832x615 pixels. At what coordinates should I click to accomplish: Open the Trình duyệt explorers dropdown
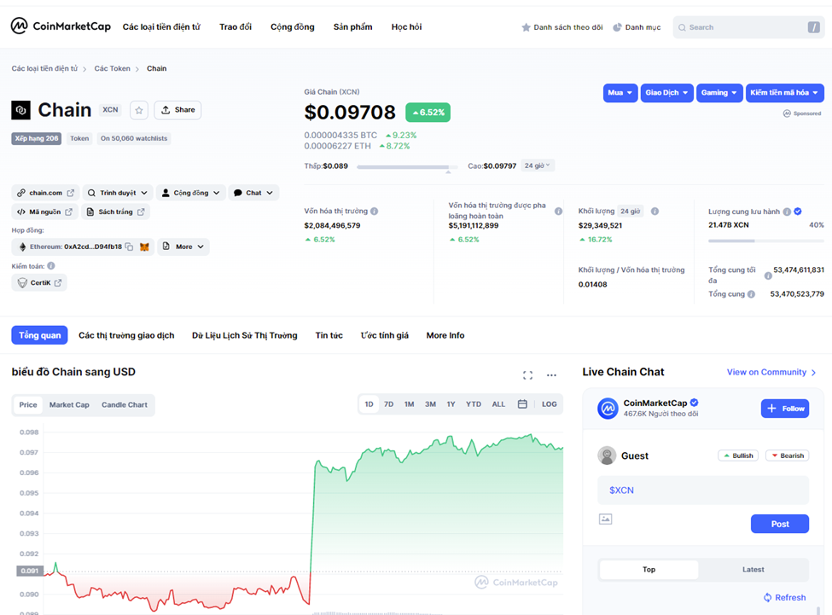coord(117,193)
